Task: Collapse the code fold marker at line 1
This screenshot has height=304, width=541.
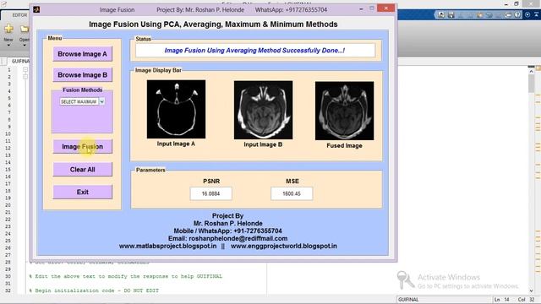Action: (25, 69)
